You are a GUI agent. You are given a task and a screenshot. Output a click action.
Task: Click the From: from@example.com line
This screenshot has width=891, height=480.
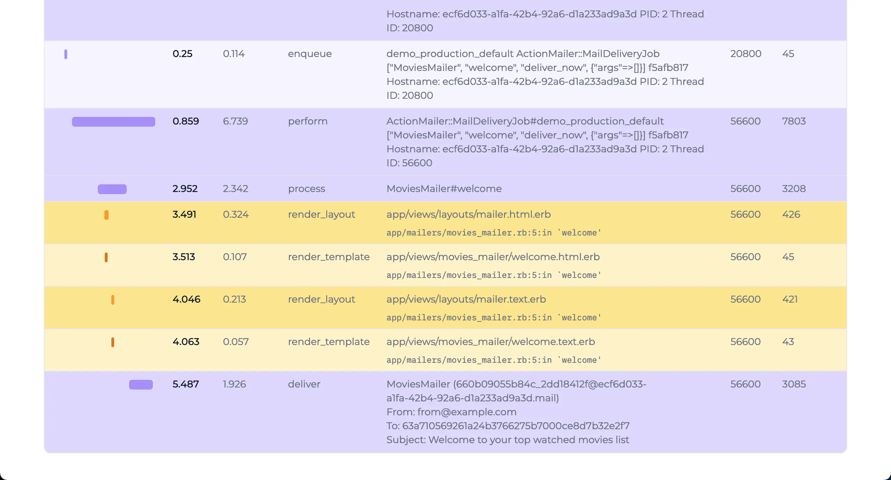[451, 412]
